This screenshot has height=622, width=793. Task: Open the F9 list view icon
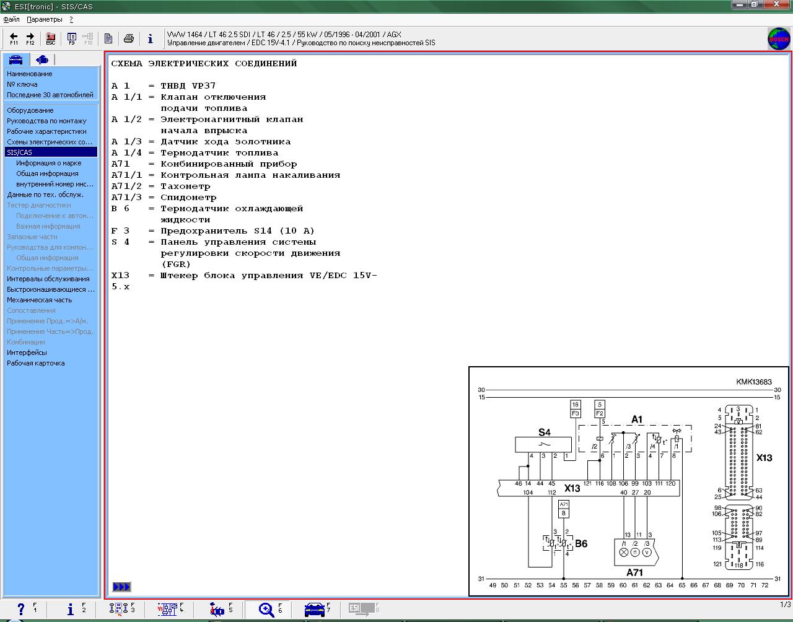pyautogui.click(x=71, y=38)
